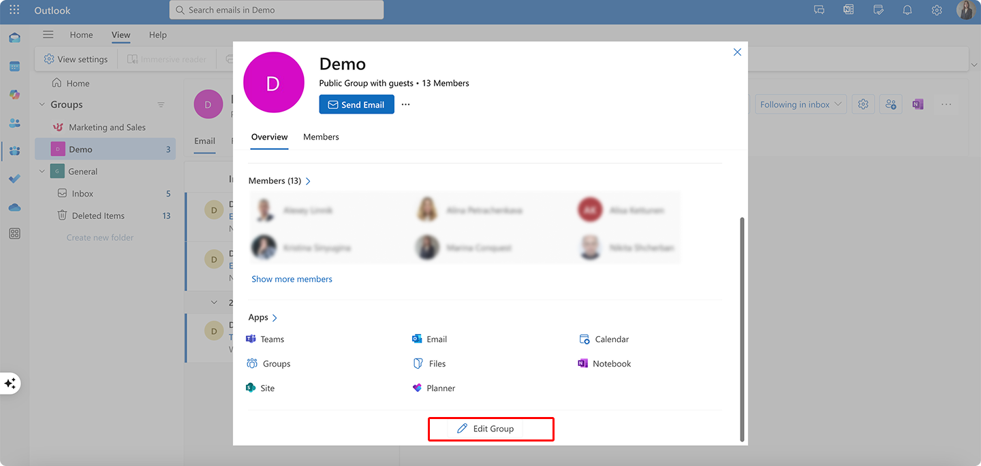Collapse the Groups section in the folder pane
981x466 pixels.
tap(41, 104)
